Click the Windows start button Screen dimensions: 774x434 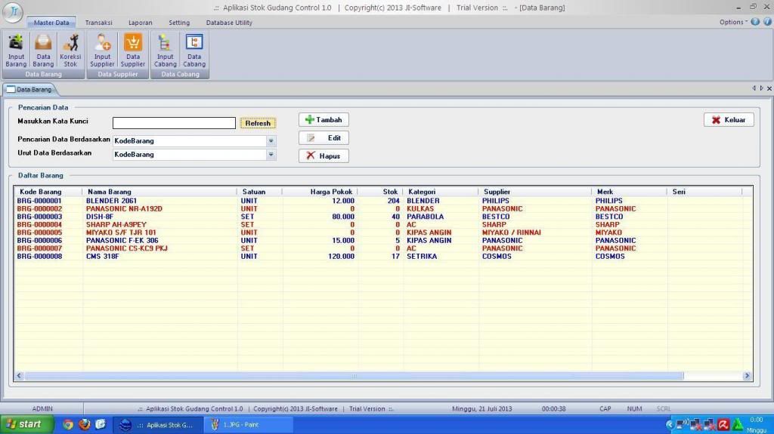tap(26, 425)
